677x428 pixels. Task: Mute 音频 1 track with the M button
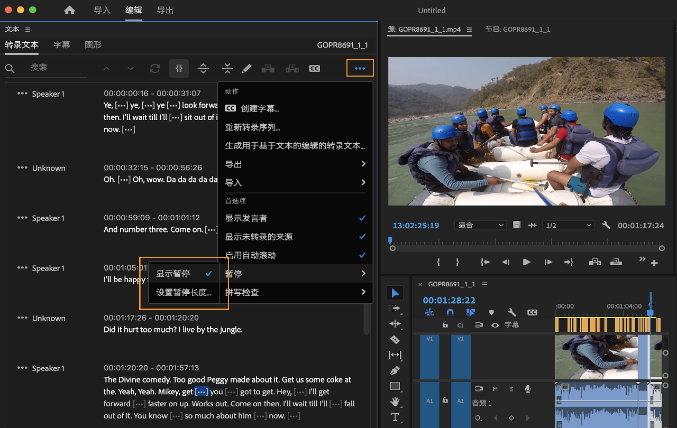pyautogui.click(x=495, y=389)
